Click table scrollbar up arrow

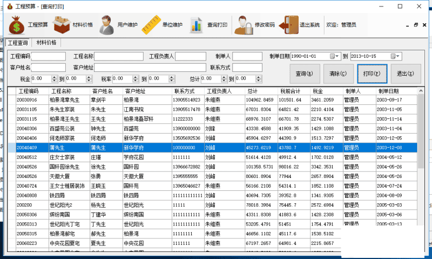coord(421,91)
